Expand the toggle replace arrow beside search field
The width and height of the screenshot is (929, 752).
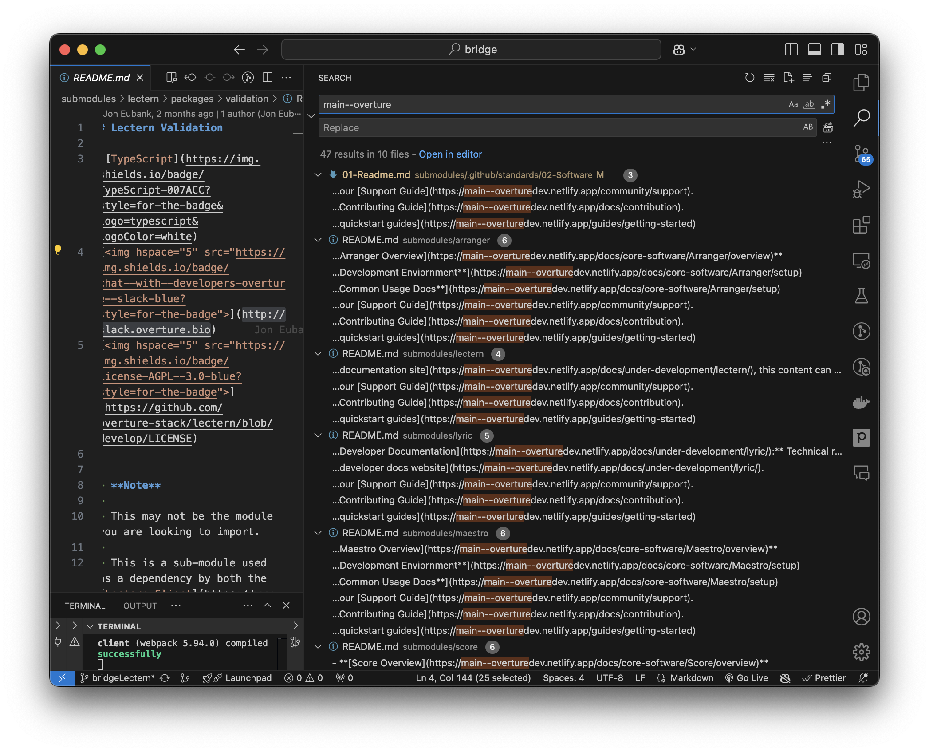312,115
